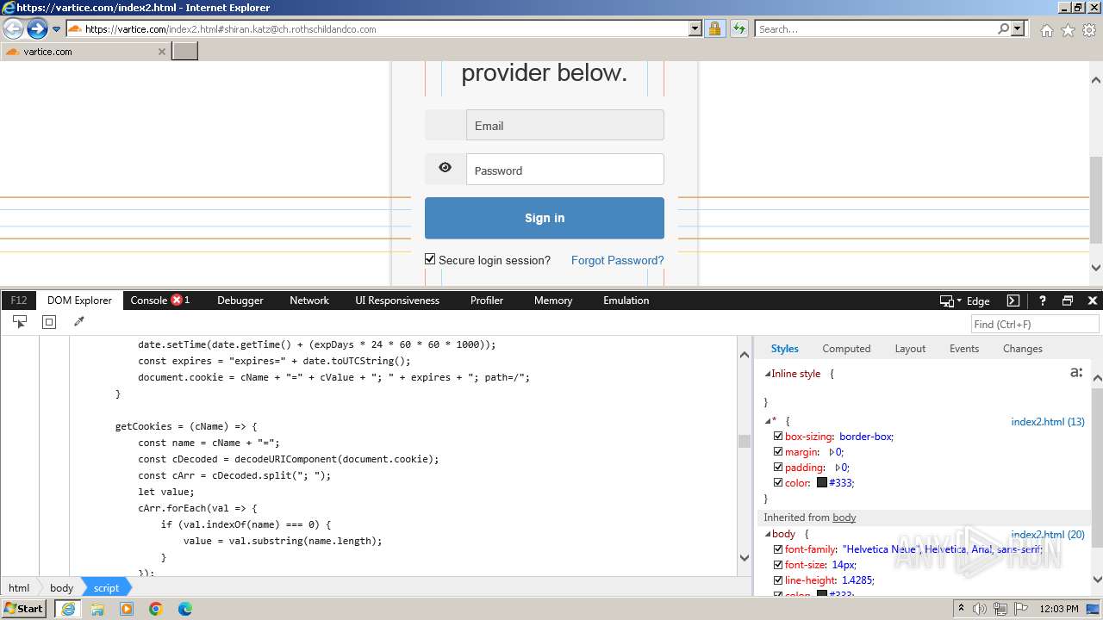Go back to the previous page
Screen dimensions: 1103x620
(x=13, y=29)
